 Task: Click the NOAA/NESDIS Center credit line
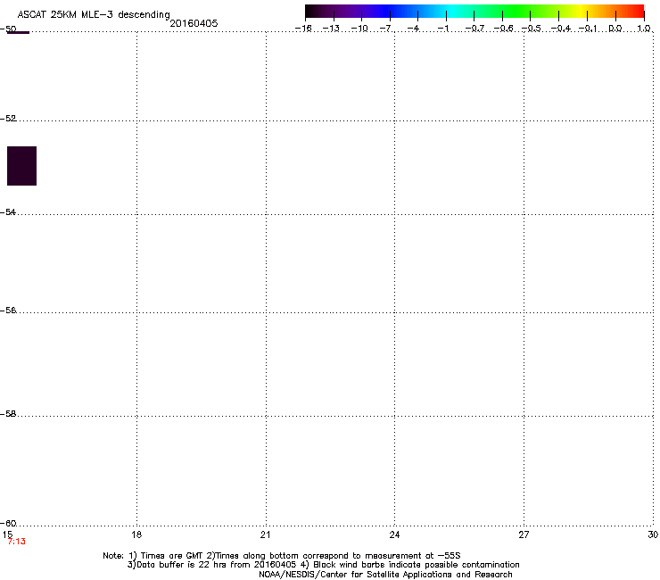pyautogui.click(x=385, y=575)
